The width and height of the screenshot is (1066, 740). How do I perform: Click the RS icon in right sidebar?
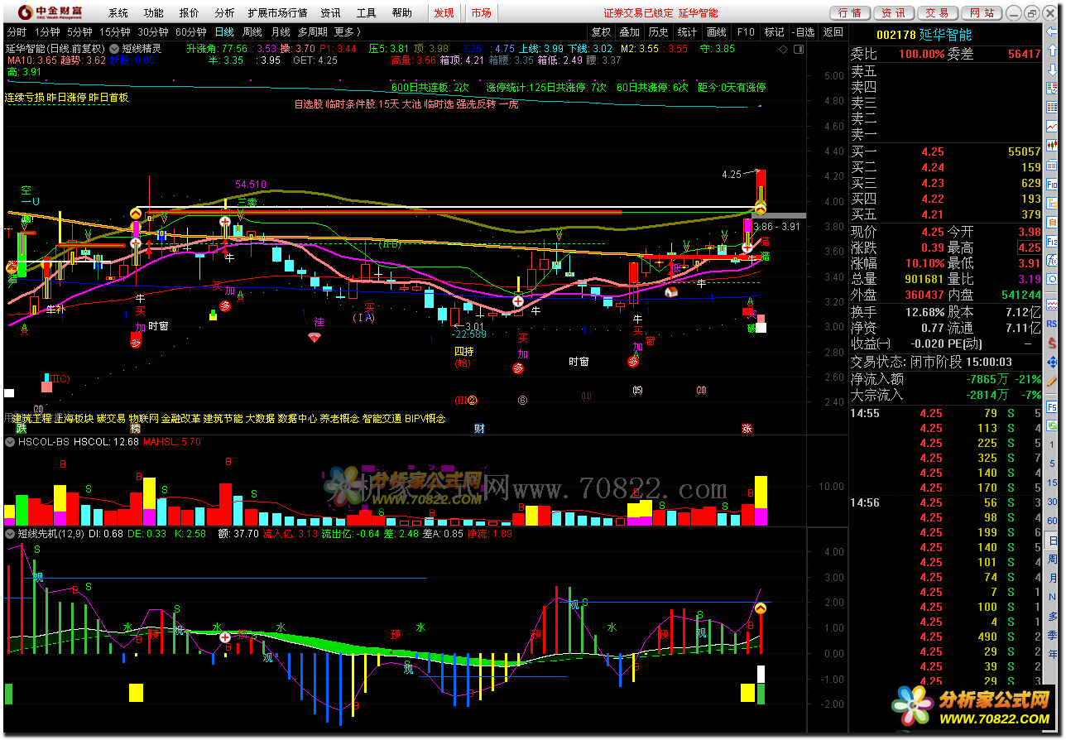1052,323
